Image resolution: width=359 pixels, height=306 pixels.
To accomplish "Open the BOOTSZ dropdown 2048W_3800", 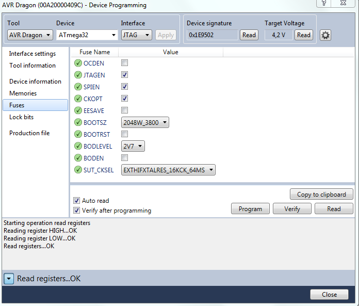I will point(145,122).
